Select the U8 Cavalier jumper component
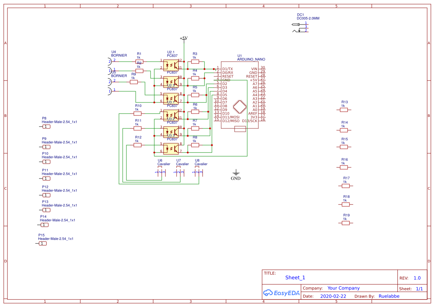The width and height of the screenshot is (435, 307). 198,172
